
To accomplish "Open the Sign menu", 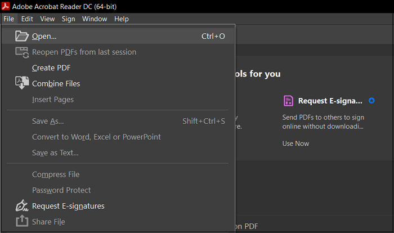I will [x=68, y=19].
